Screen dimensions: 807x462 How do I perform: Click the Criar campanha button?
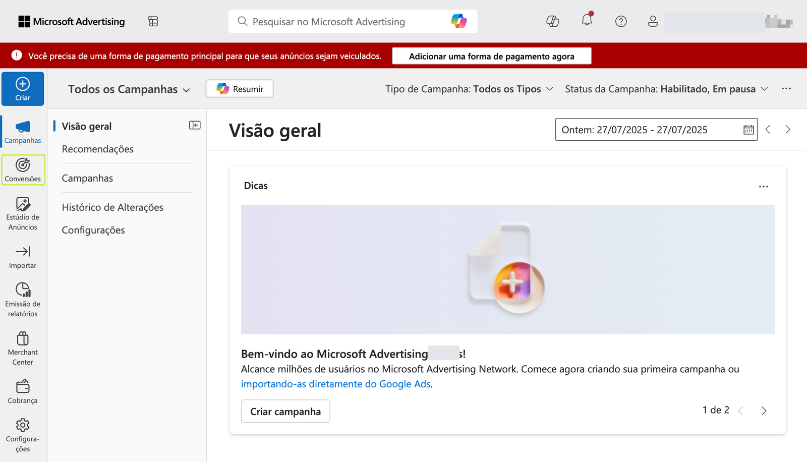[x=285, y=411]
